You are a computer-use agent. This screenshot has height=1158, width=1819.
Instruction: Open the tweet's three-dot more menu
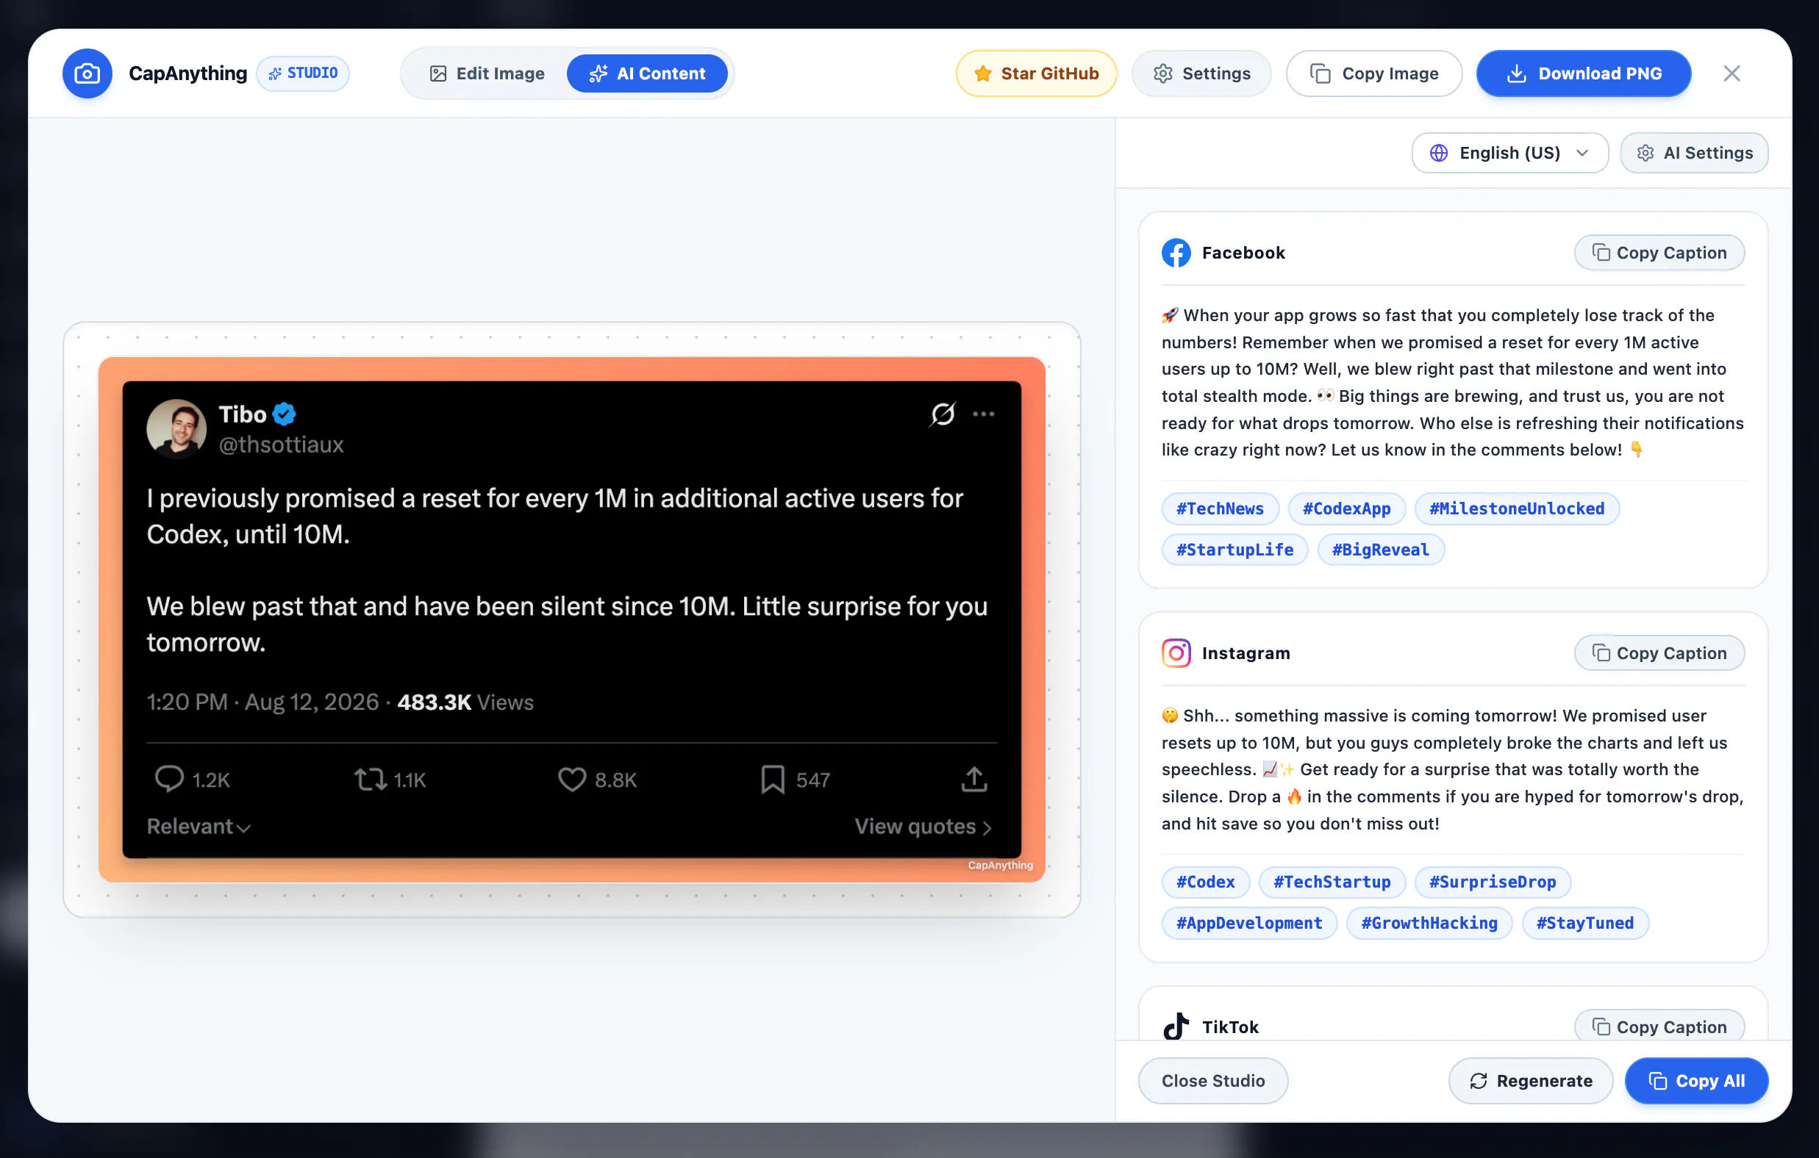[984, 414]
